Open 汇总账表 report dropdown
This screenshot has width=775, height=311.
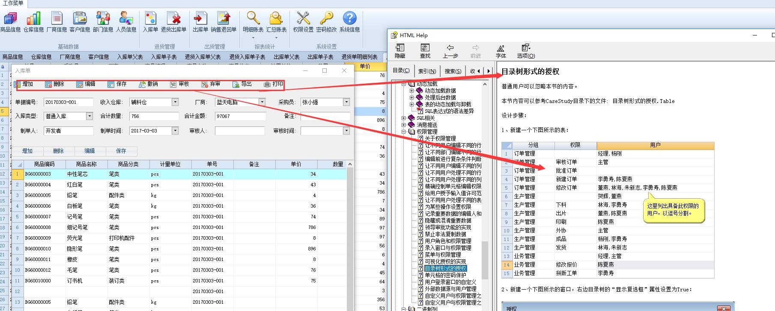(276, 25)
